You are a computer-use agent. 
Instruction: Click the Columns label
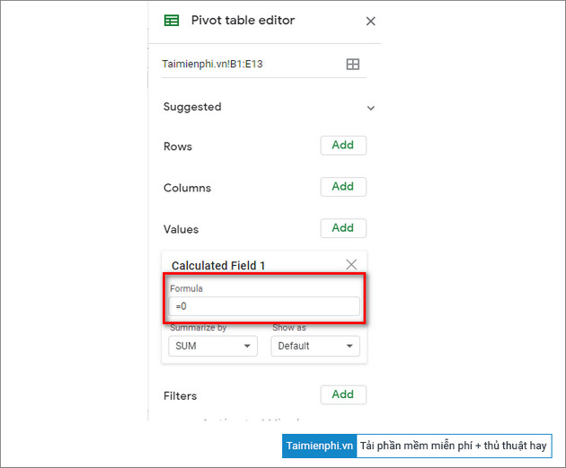(187, 188)
